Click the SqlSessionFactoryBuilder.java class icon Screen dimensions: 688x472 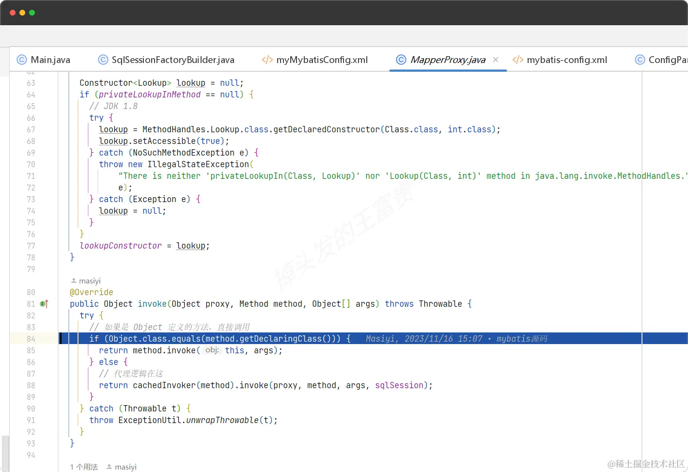(103, 60)
